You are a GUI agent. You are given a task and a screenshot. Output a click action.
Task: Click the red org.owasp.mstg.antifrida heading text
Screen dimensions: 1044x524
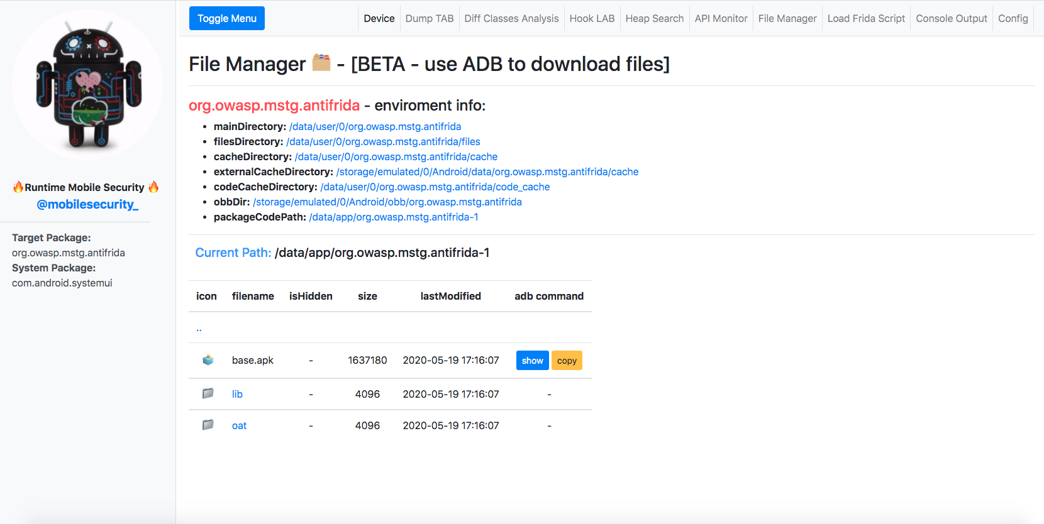point(274,105)
